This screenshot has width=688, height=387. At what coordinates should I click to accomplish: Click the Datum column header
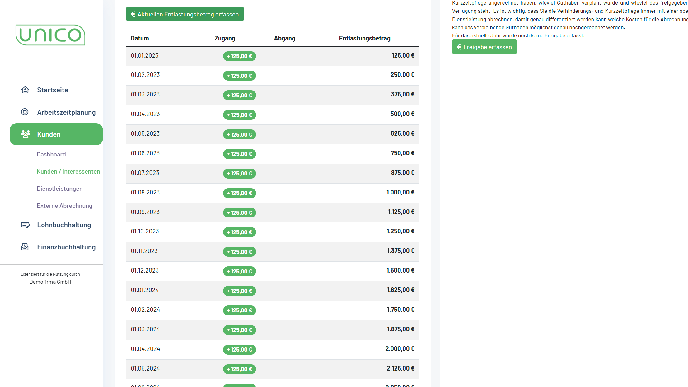coord(140,38)
